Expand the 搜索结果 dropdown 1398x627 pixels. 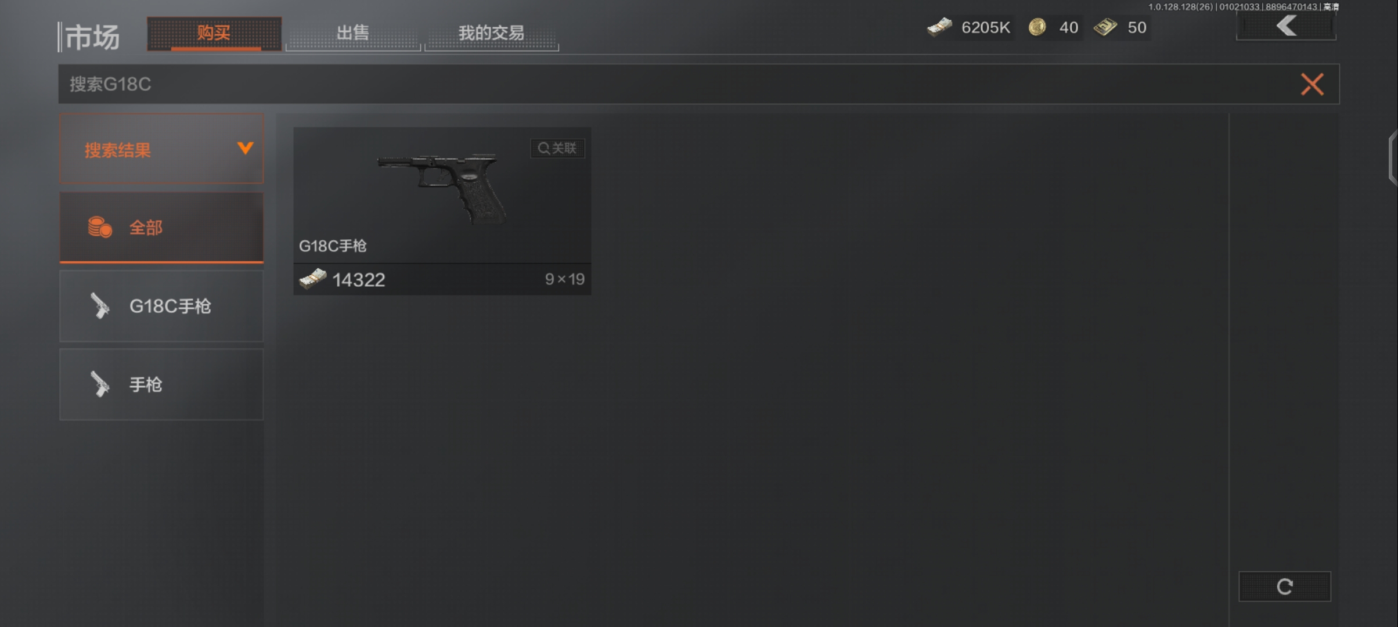click(x=161, y=149)
